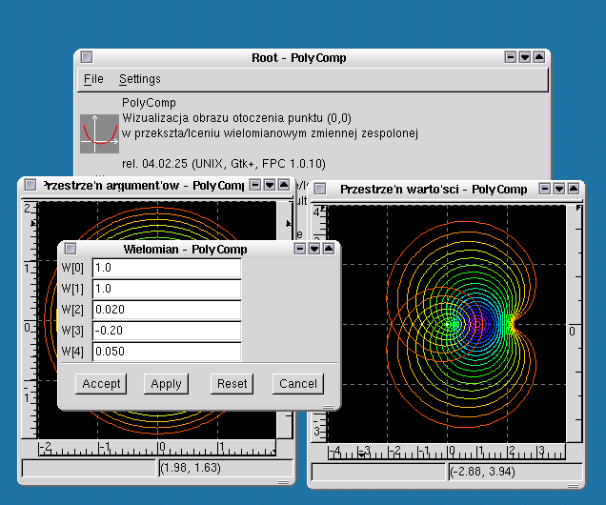Click the PolyComp parabola logo icon
Viewport: 606px width, 505px height.
99,132
